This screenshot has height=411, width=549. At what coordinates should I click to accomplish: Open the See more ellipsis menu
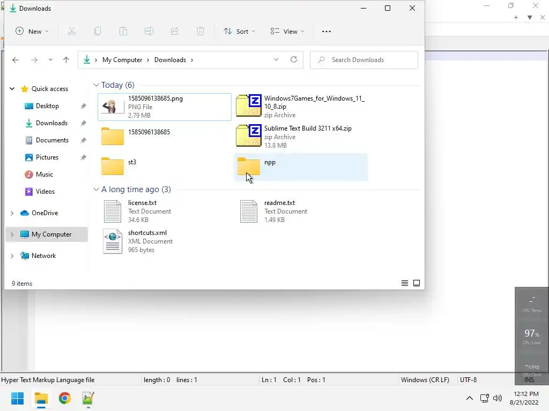tap(327, 32)
